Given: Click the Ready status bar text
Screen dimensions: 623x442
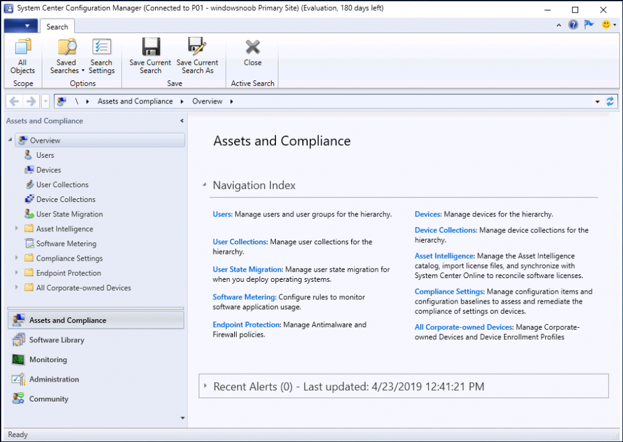Looking at the screenshot, I should pyautogui.click(x=18, y=435).
